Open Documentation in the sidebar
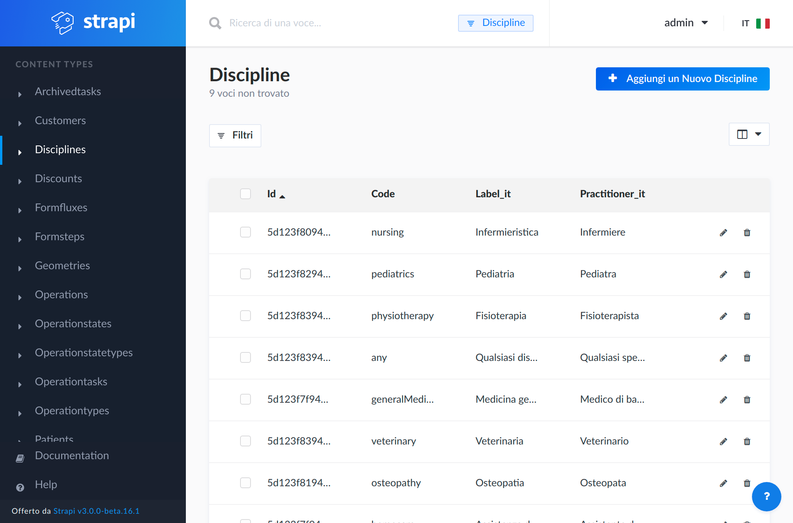Viewport: 793px width, 523px height. click(72, 455)
